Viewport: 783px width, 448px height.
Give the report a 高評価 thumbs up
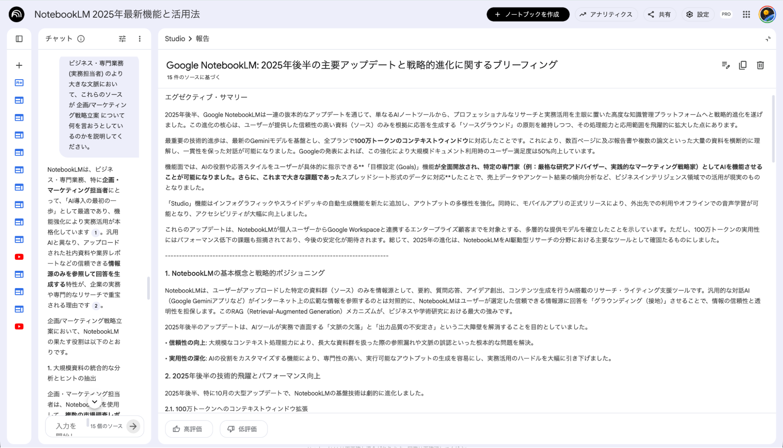coord(188,429)
